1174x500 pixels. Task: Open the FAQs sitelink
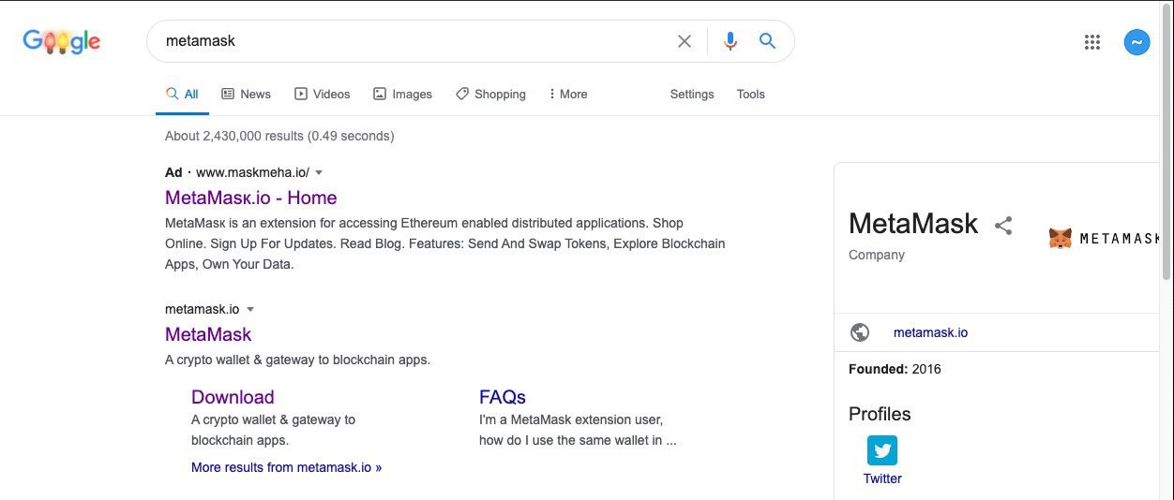[503, 397]
